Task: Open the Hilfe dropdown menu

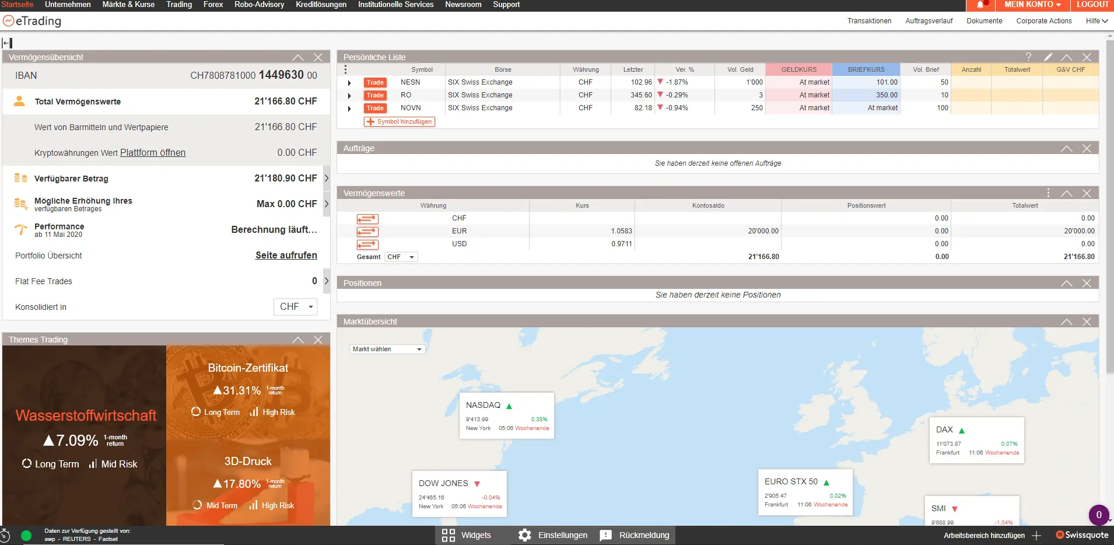Action: pos(1097,21)
